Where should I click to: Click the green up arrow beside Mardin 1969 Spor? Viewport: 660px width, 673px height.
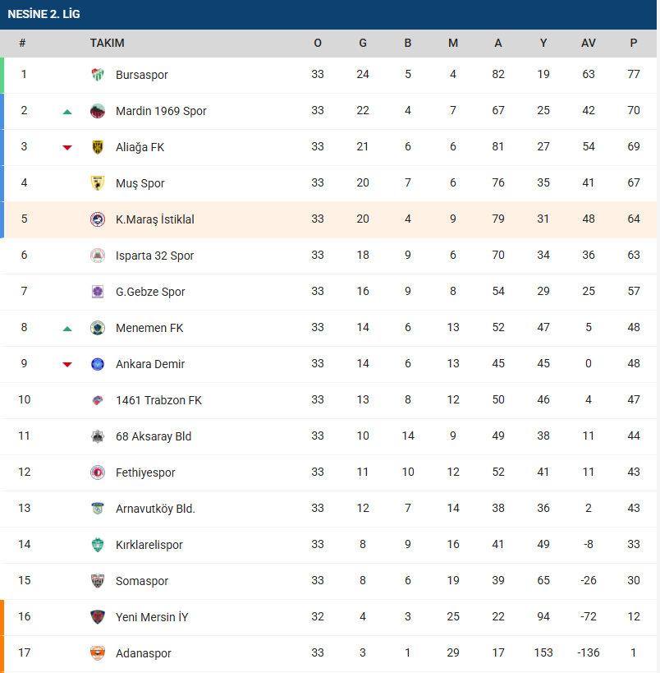[x=67, y=112]
